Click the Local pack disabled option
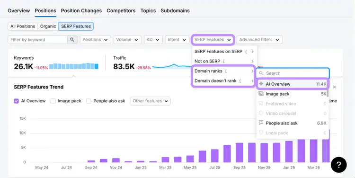The height and width of the screenshot is (178, 355). coord(293,133)
